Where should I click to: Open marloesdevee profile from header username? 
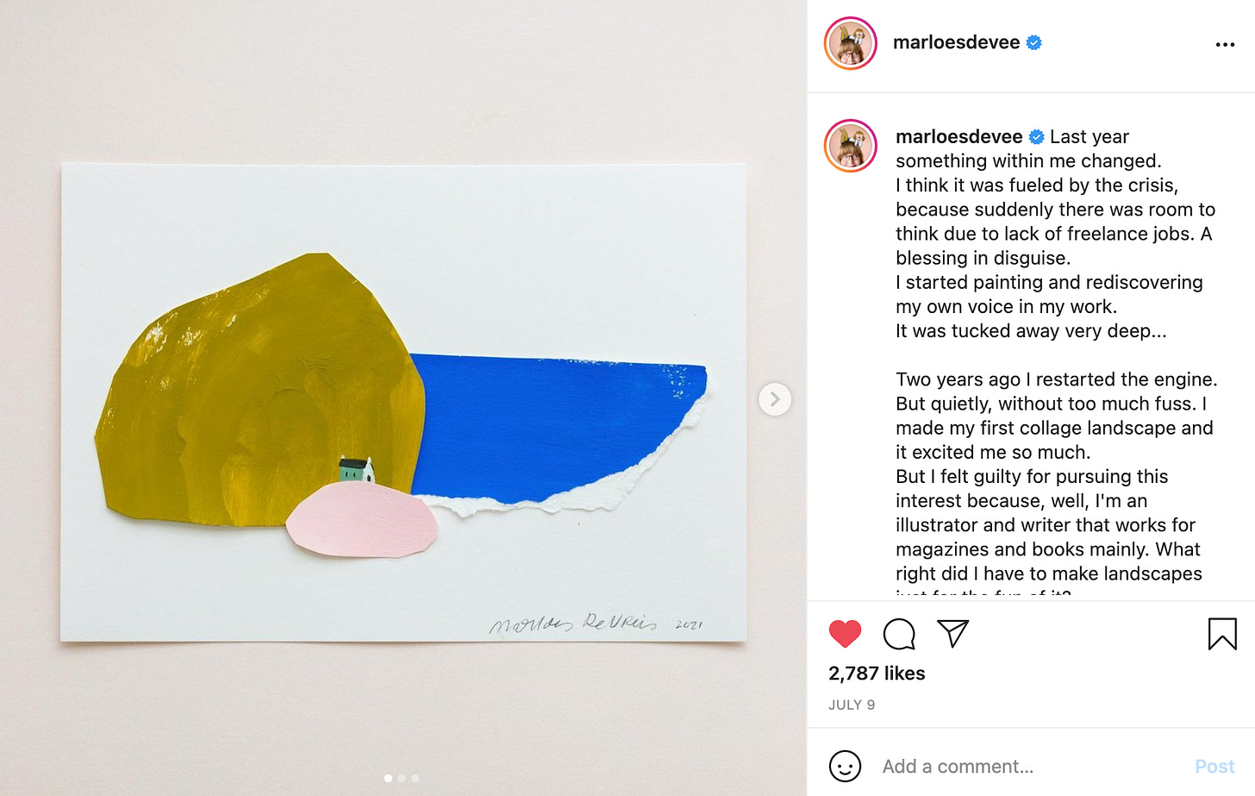[956, 42]
